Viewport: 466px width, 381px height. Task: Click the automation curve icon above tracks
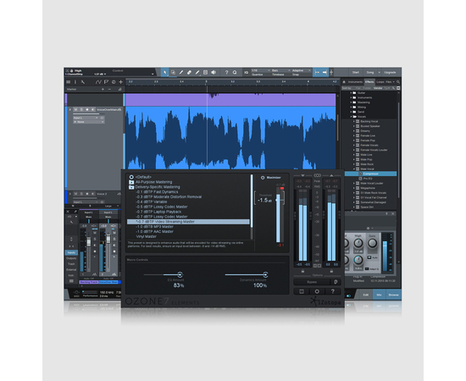(x=98, y=81)
